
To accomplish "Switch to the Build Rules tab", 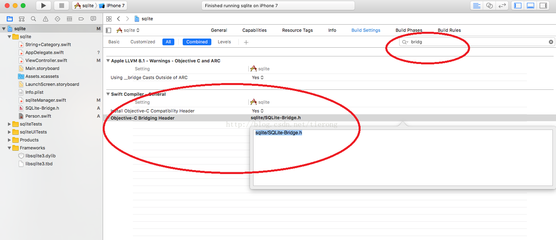I will coord(449,30).
